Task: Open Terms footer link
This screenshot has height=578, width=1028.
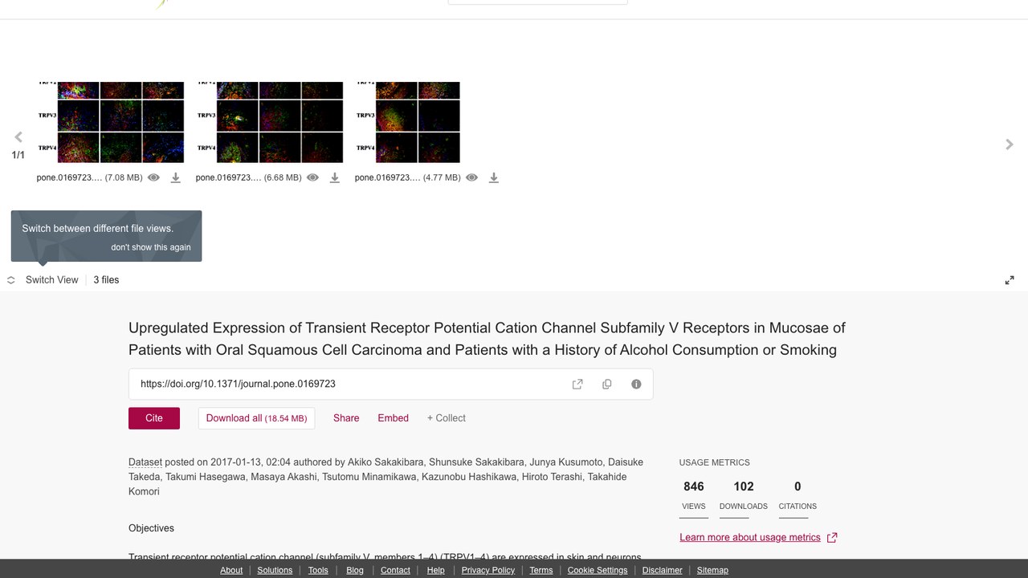Action: click(541, 570)
